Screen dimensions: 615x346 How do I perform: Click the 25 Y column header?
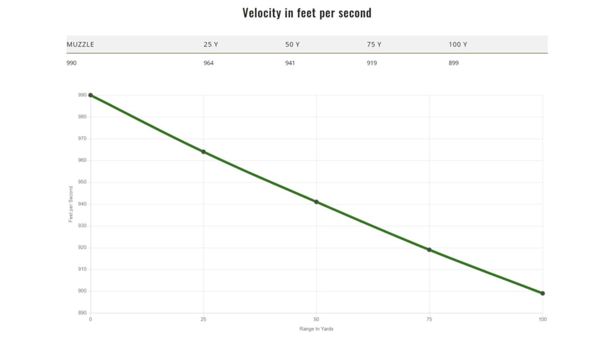pyautogui.click(x=211, y=45)
